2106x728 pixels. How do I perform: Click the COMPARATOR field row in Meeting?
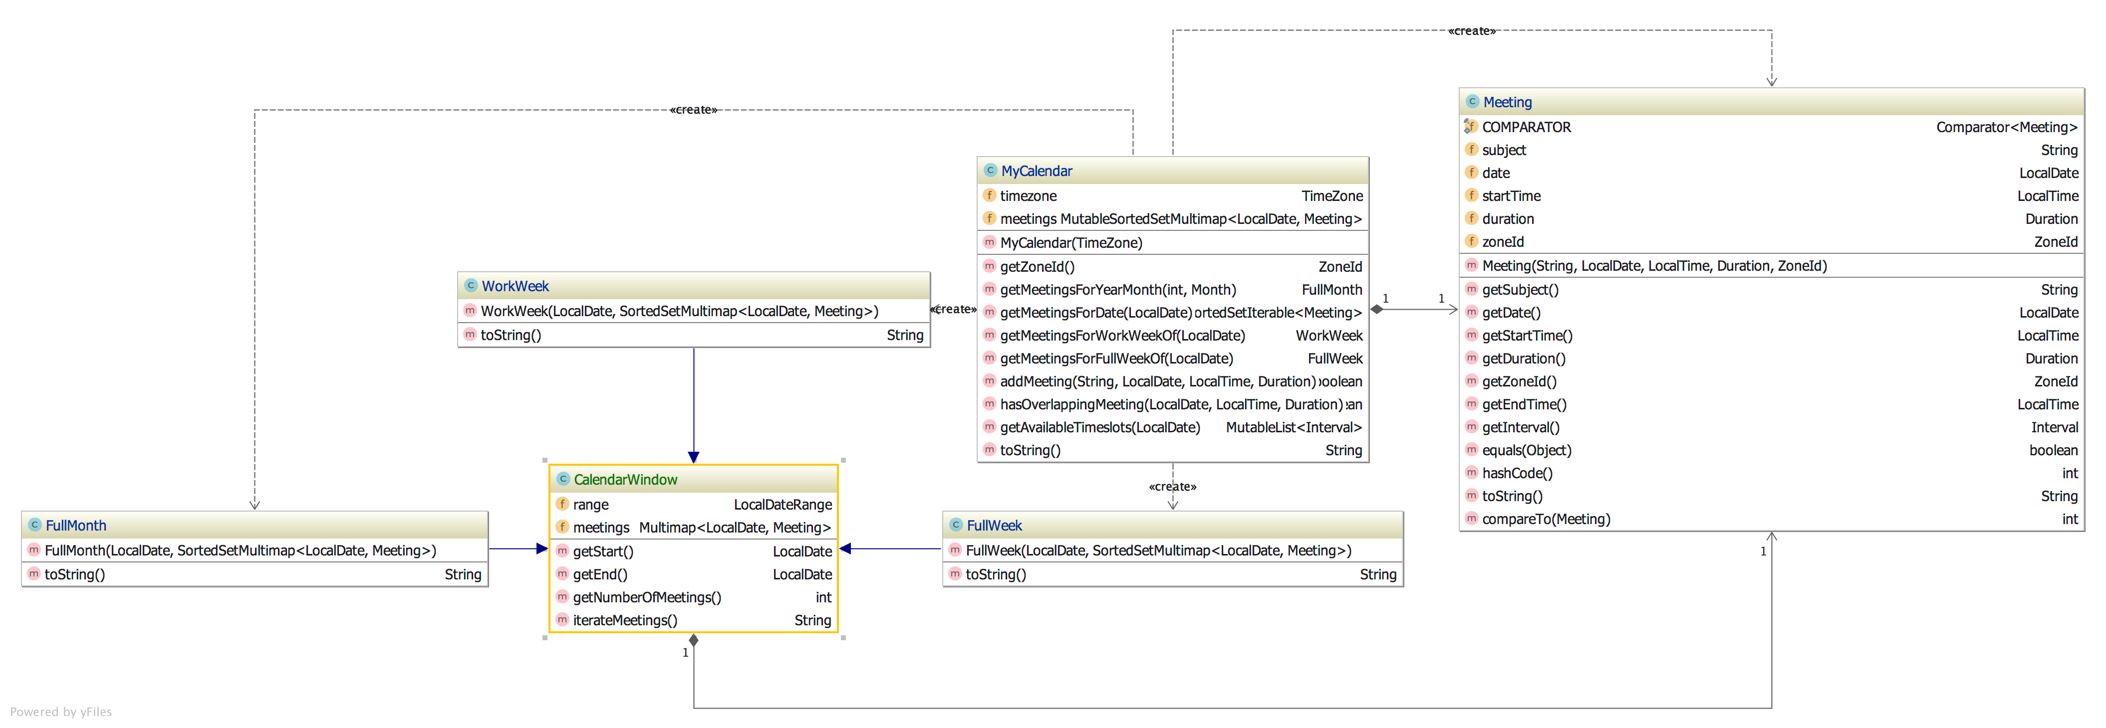click(x=1772, y=127)
